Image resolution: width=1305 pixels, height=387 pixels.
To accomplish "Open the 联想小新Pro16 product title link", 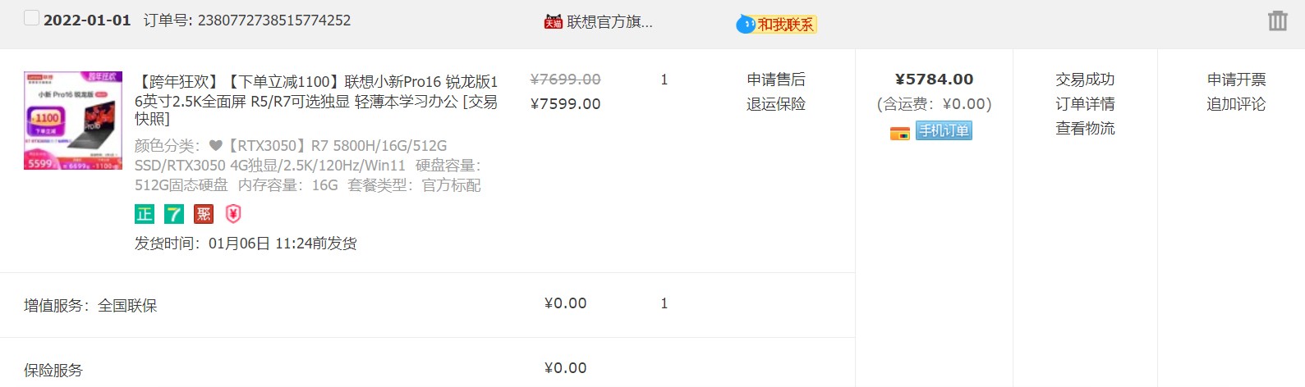I will tap(316, 100).
